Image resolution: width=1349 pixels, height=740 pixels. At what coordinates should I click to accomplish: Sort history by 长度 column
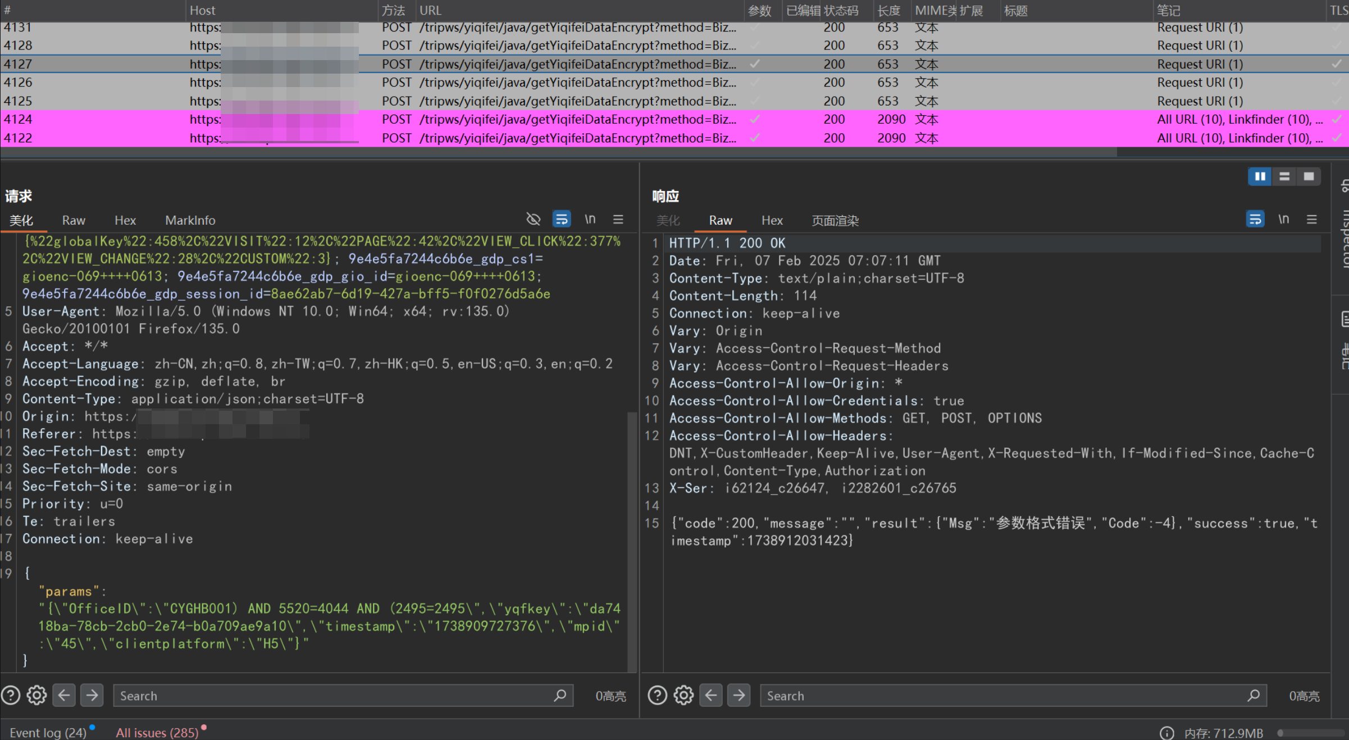(892, 11)
